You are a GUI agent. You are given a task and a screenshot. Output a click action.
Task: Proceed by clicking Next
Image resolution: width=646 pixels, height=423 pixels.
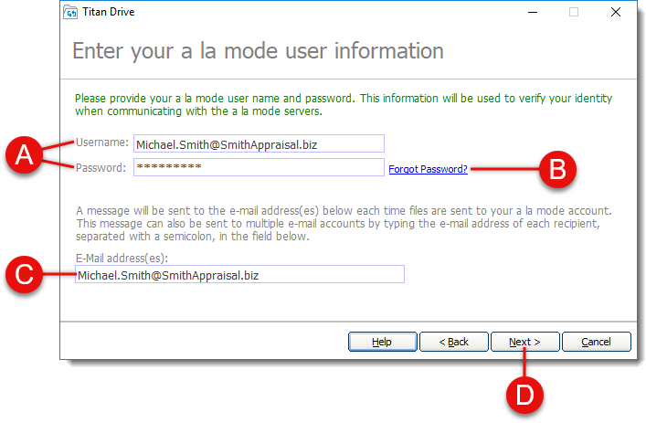pos(524,342)
